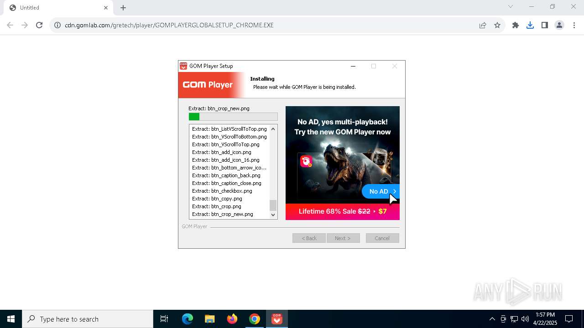This screenshot has height=328, width=584.
Task: Open File Explorer from taskbar
Action: [210, 319]
